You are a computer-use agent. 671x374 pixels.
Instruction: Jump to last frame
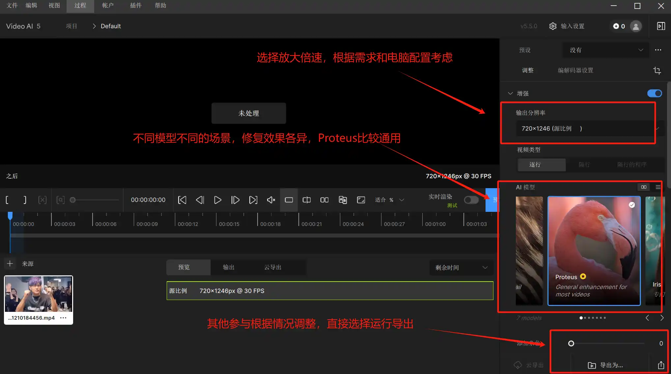coord(253,200)
